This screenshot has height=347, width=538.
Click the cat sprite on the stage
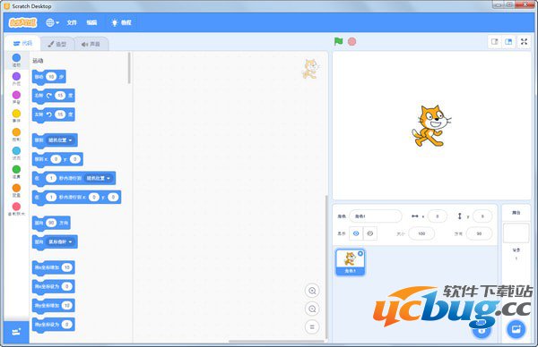pos(431,126)
